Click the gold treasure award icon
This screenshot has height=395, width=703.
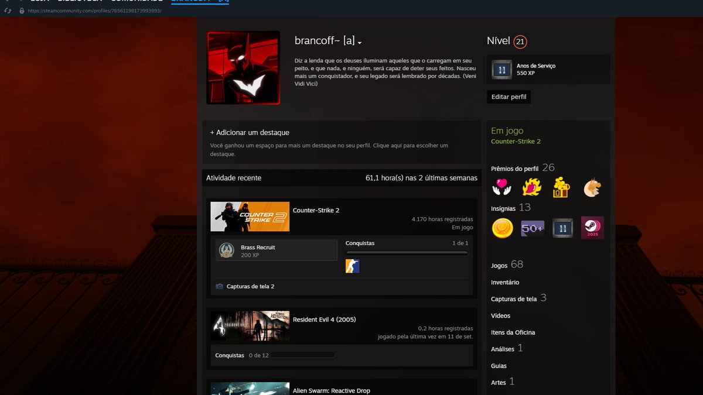[562, 187]
